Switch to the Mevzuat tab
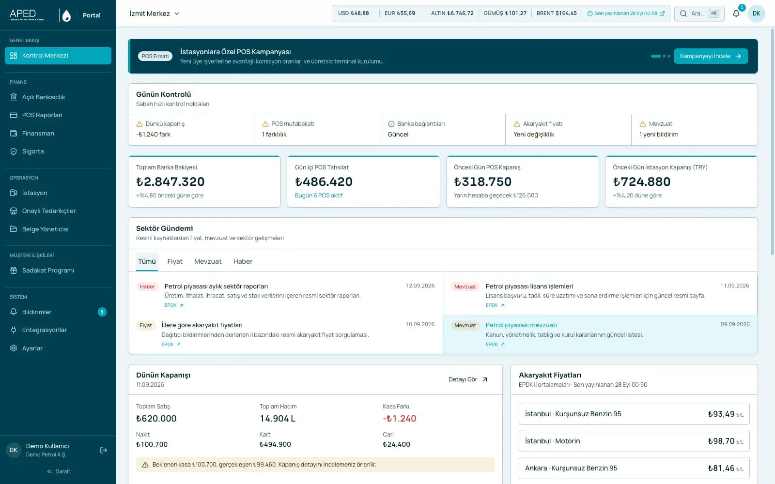The height and width of the screenshot is (484, 775). [208, 261]
